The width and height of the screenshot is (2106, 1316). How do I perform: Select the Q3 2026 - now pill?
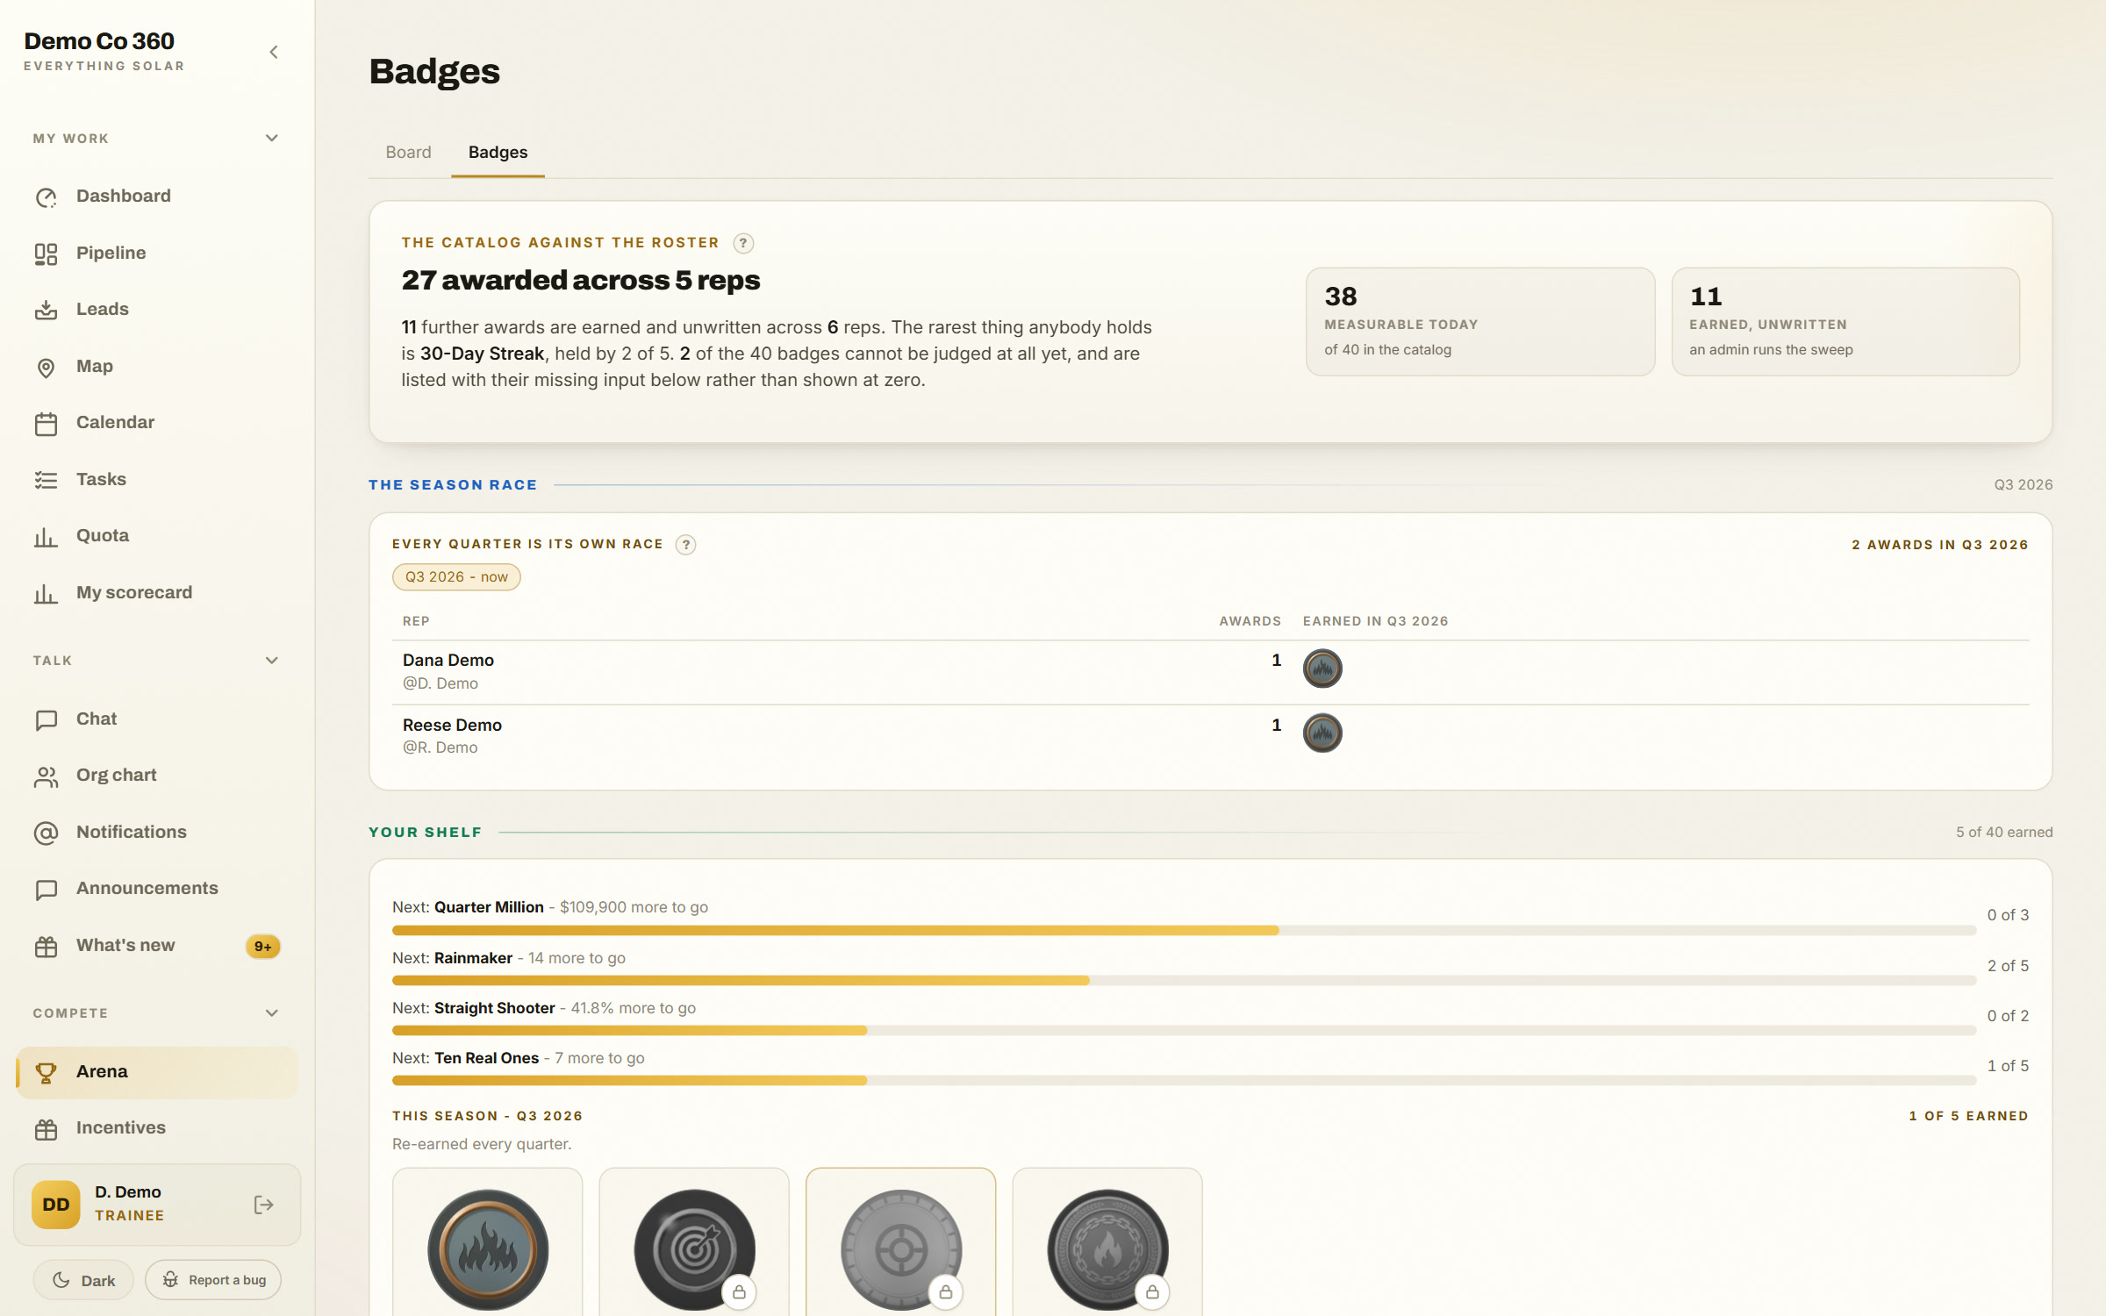456,577
